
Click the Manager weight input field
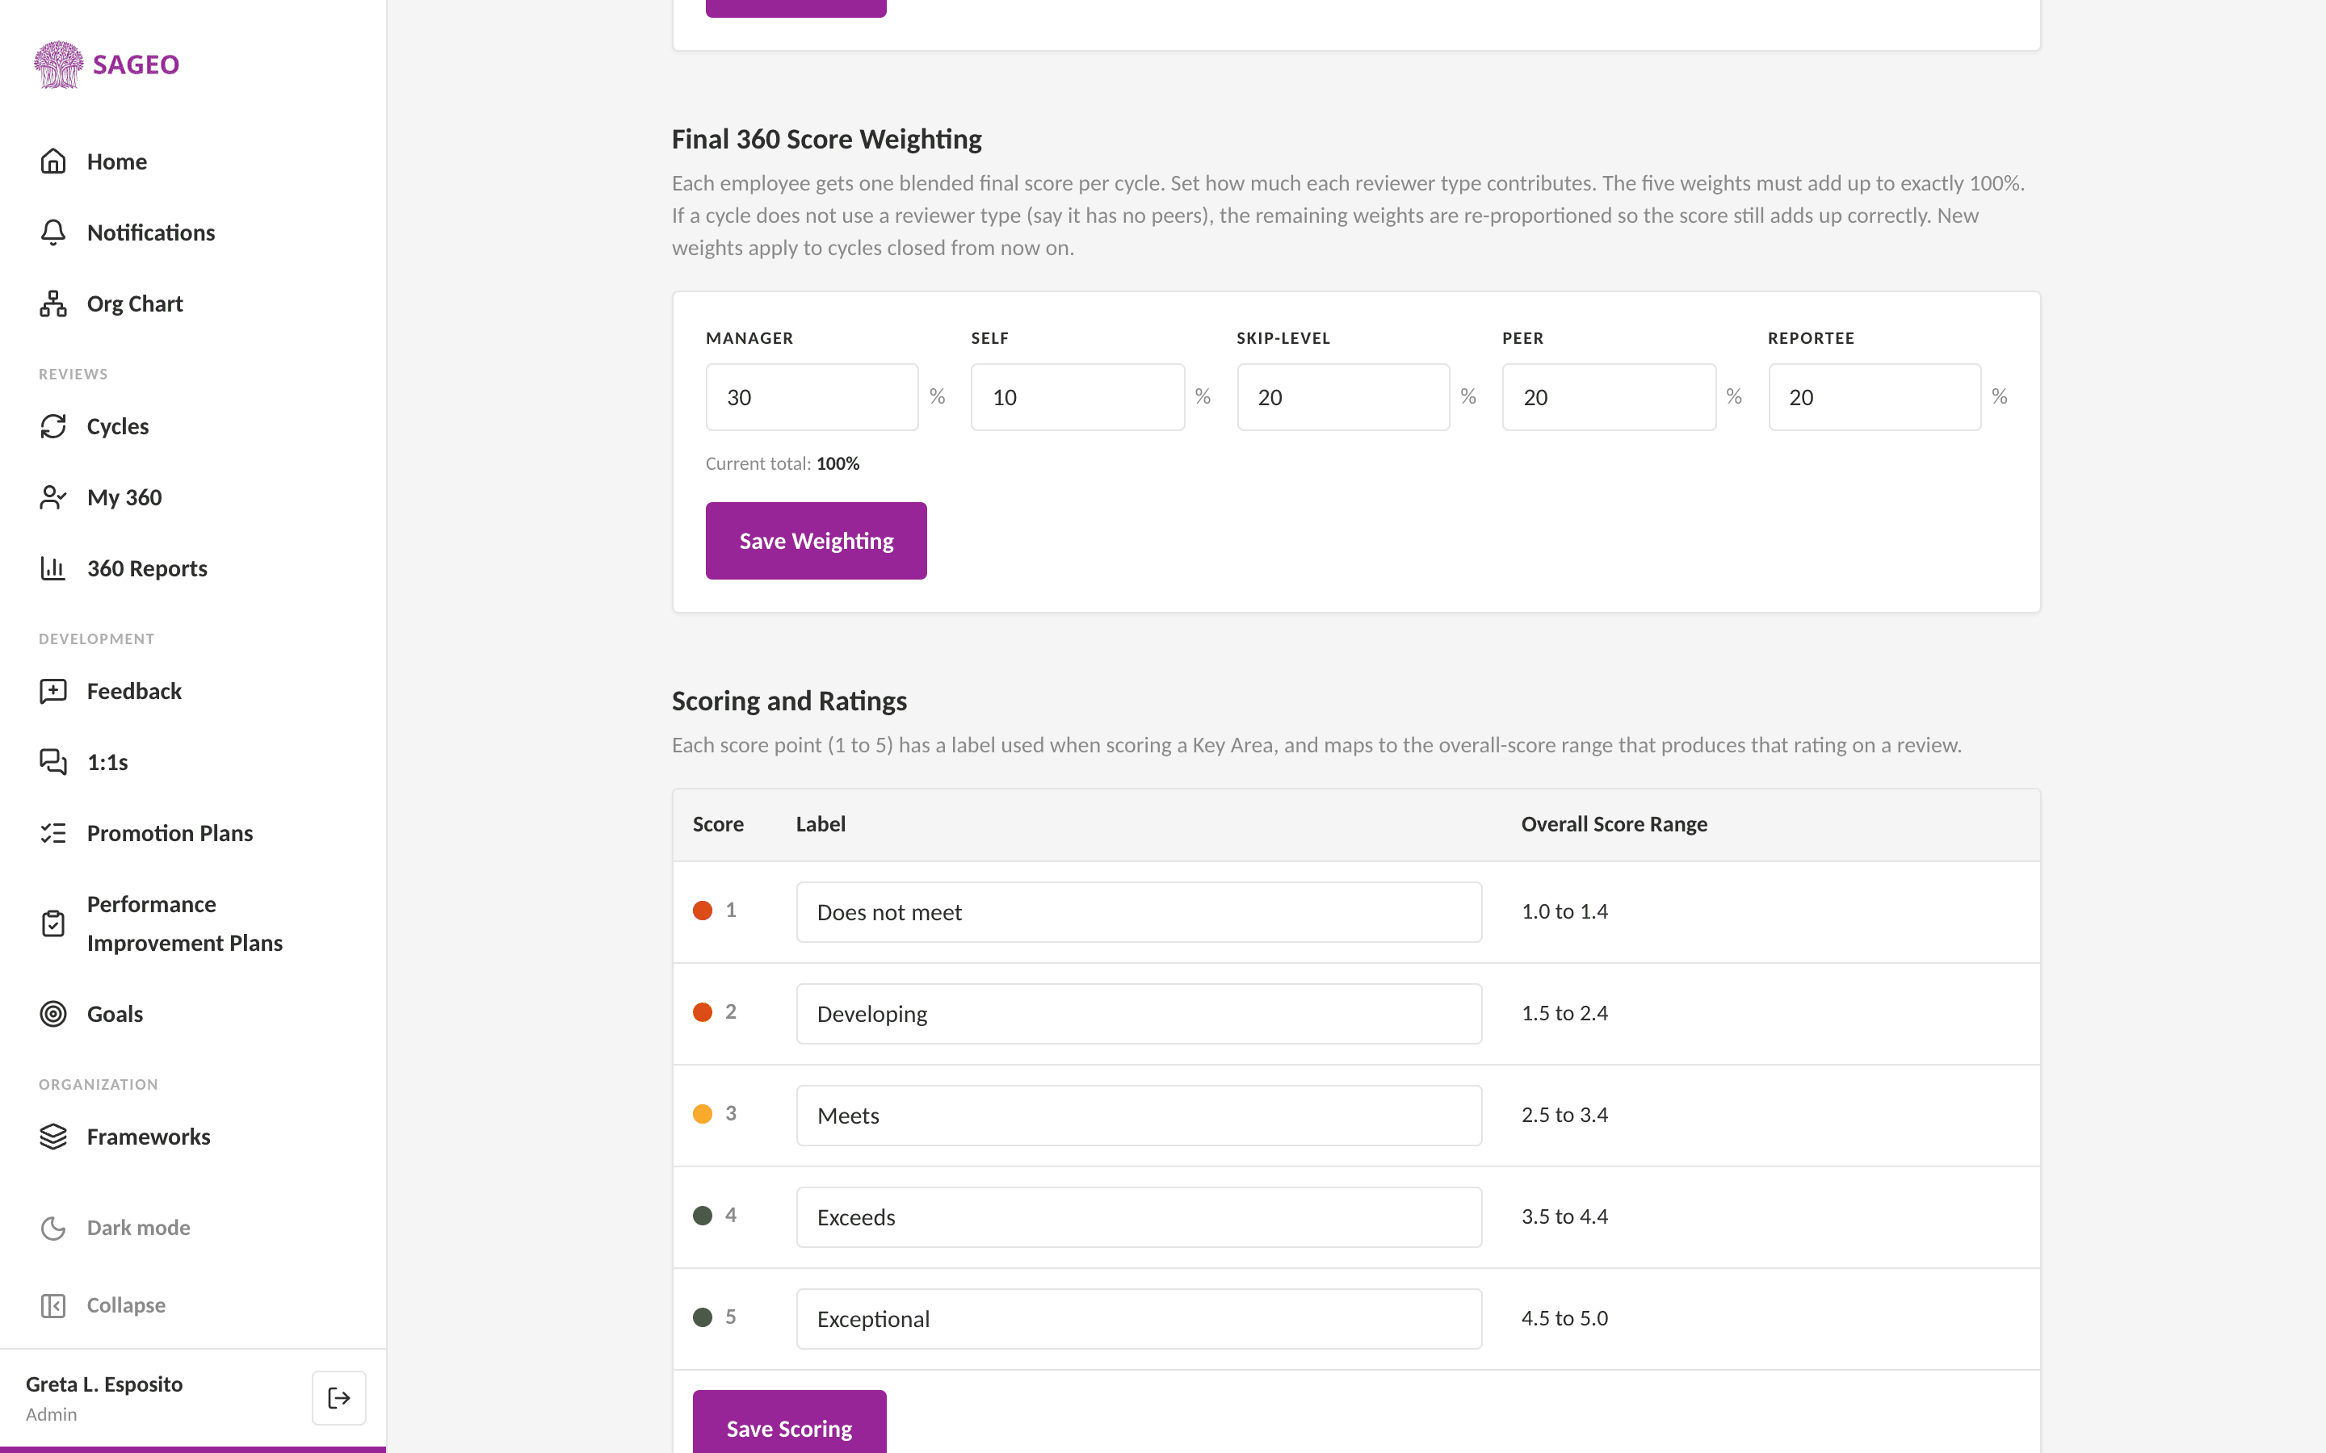812,398
